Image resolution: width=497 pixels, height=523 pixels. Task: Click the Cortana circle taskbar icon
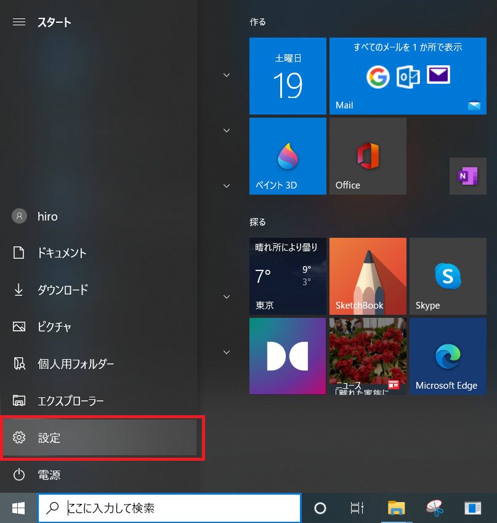(x=320, y=508)
